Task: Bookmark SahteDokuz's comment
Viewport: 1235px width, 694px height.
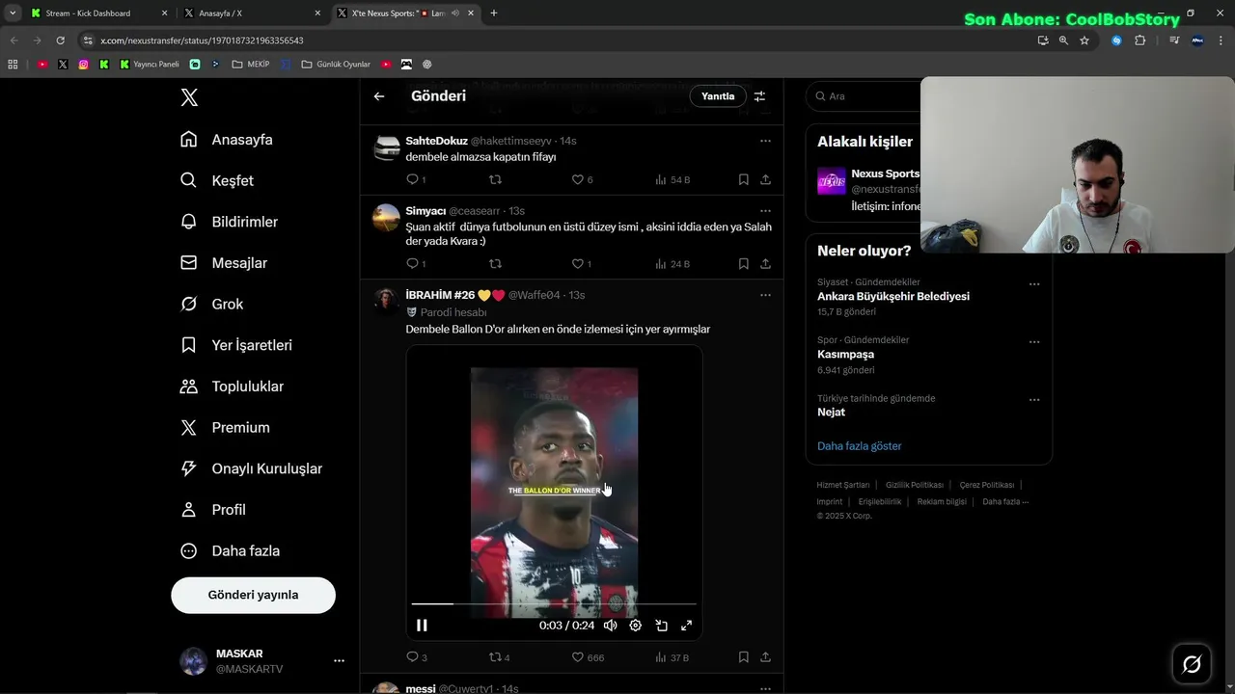Action: (x=743, y=179)
